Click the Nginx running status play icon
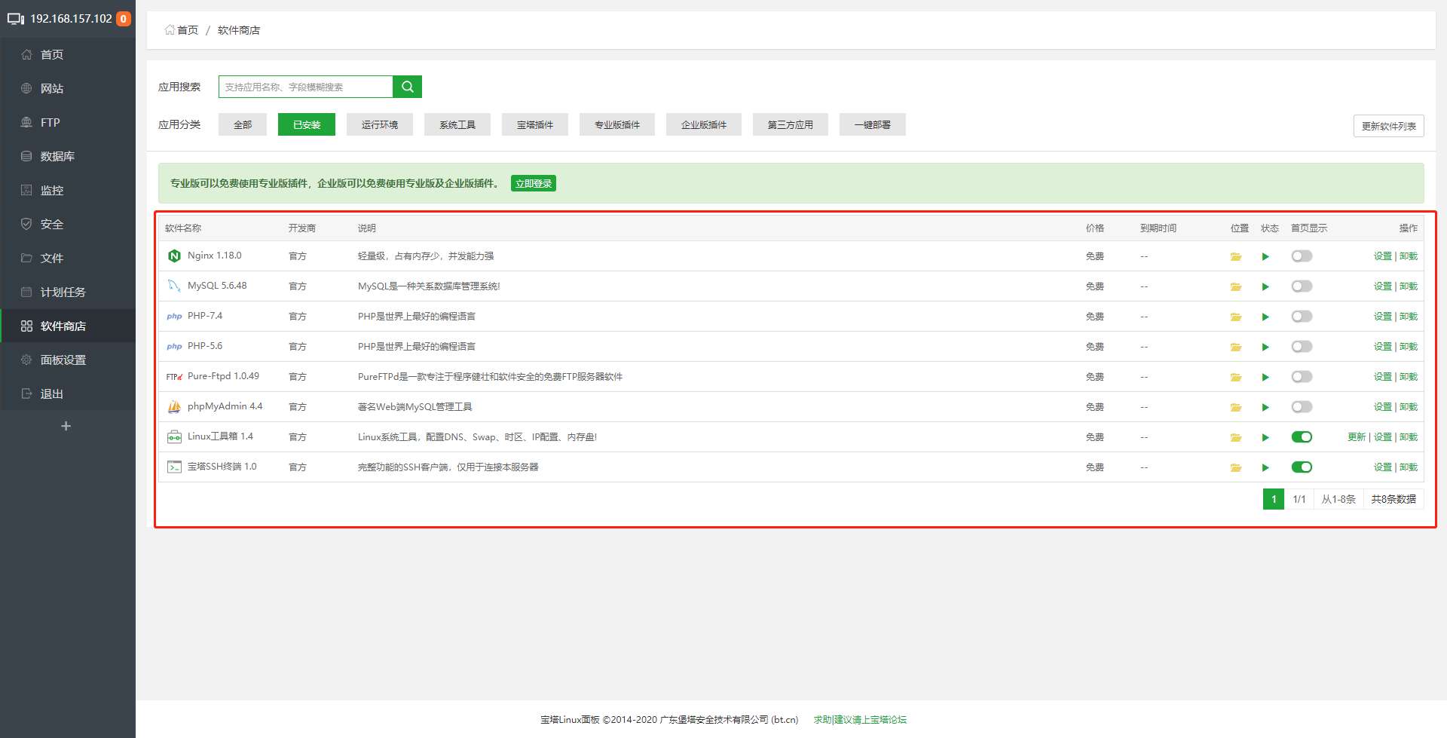Screen dimensions: 1447x738 pos(1265,256)
